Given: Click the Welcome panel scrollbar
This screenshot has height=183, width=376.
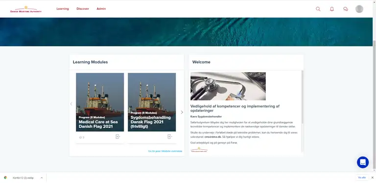Looking at the screenshot, I should click(x=302, y=97).
